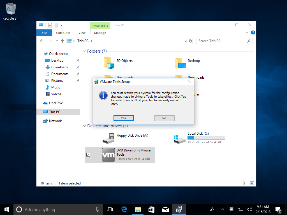Open the Computer ribbon tab

[x=63, y=33]
